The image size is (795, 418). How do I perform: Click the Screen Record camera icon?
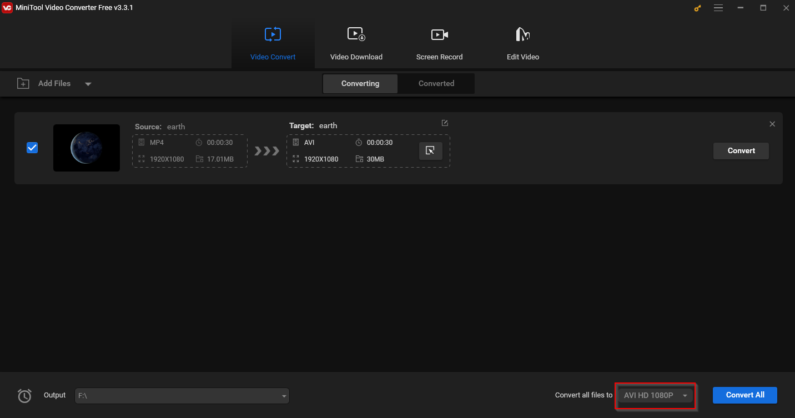click(439, 34)
